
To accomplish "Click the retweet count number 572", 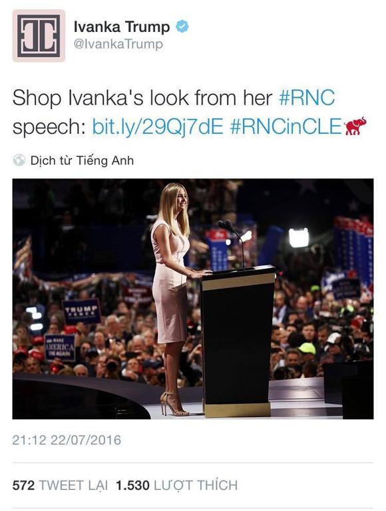I will pyautogui.click(x=23, y=485).
